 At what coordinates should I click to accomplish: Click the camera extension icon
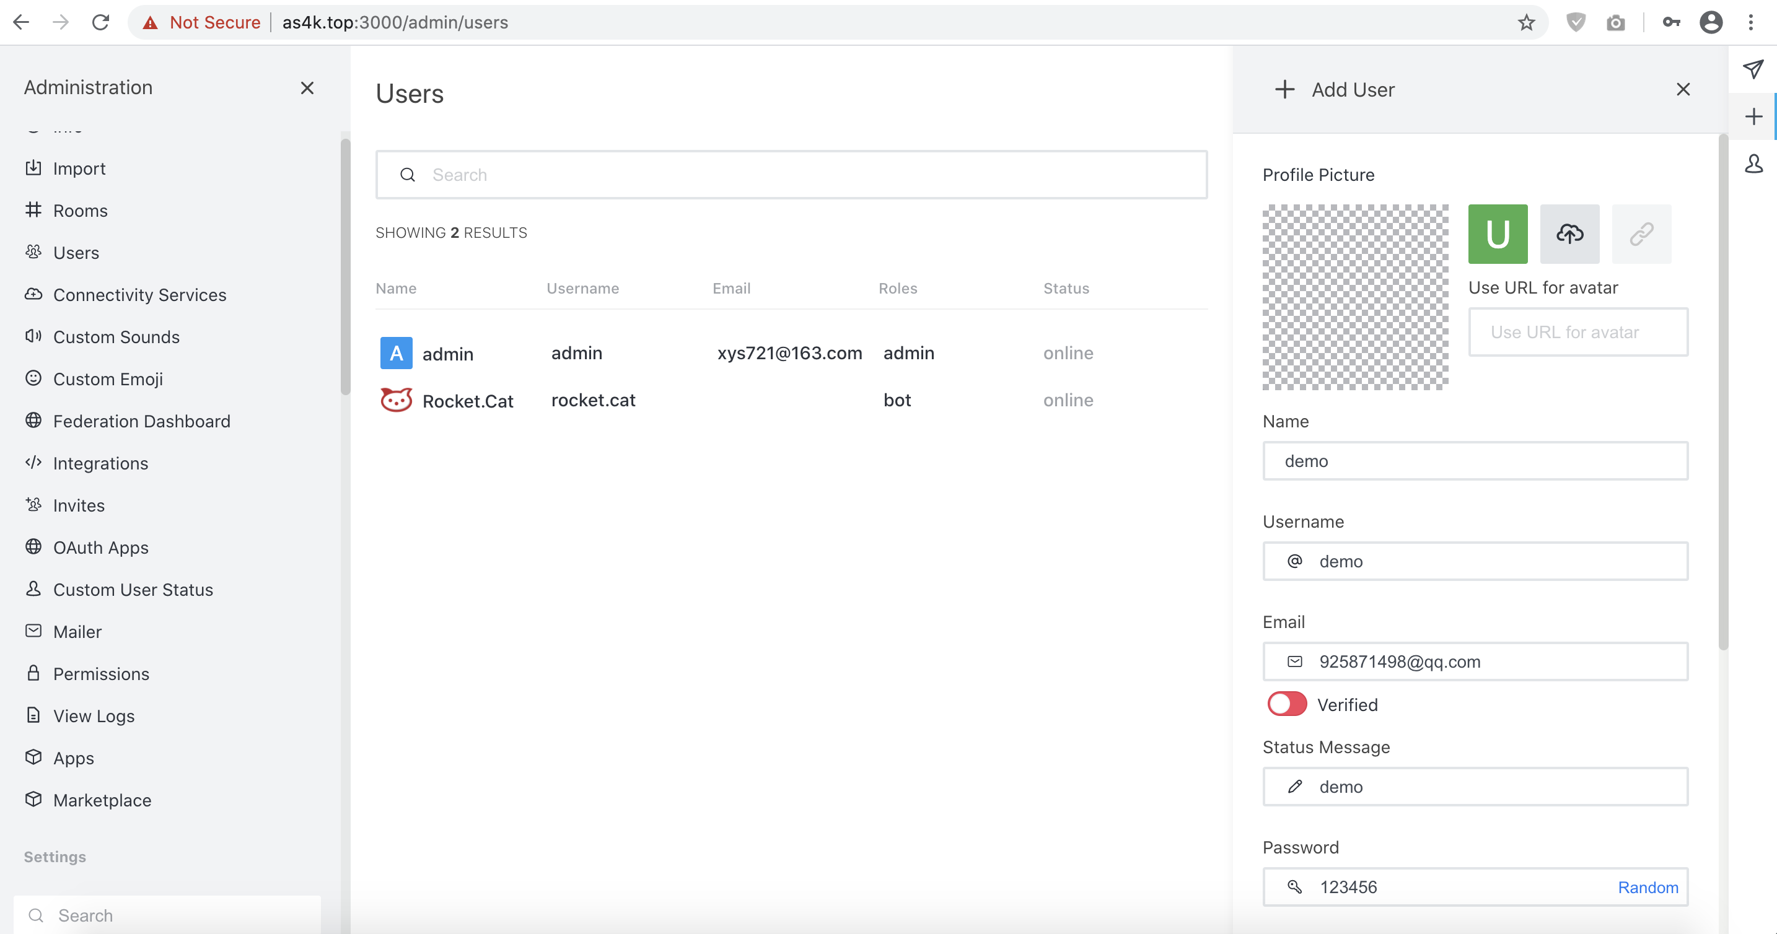pyautogui.click(x=1615, y=23)
